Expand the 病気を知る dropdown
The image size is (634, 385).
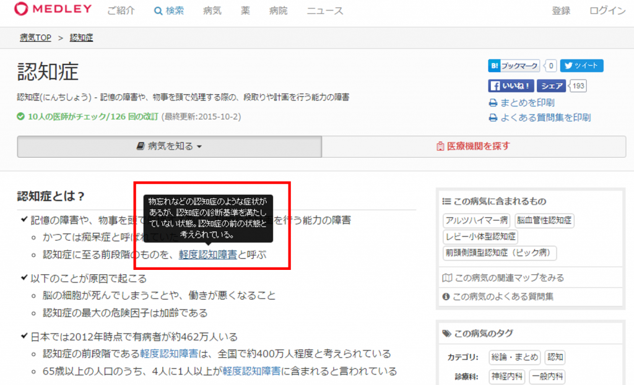170,147
